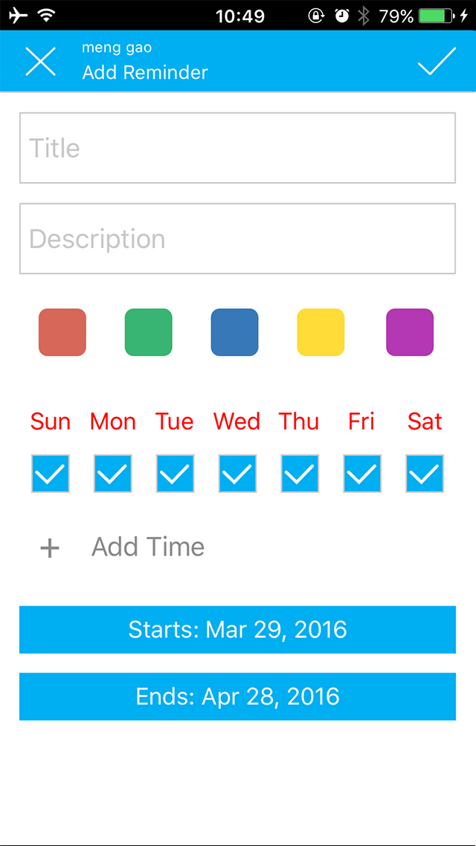This screenshot has width=476, height=846.
Task: Tap the X icon to cancel reminder
Action: [x=41, y=61]
